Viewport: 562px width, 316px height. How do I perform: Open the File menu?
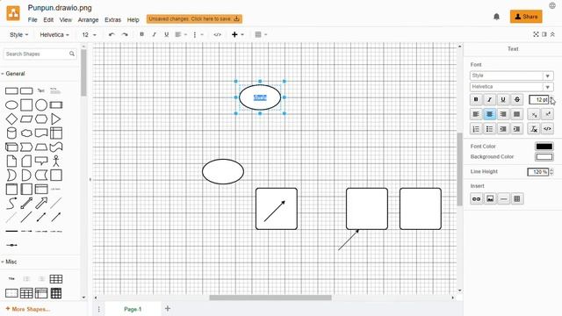[x=32, y=19]
